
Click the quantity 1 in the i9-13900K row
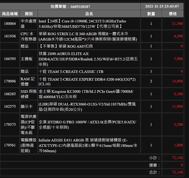[x=151, y=24]
